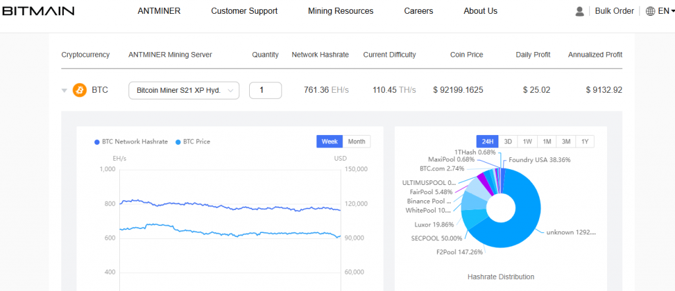Screen dimensions: 675x291
Task: Open the ANTMINER Mining Server dropdown
Action: 184,90
